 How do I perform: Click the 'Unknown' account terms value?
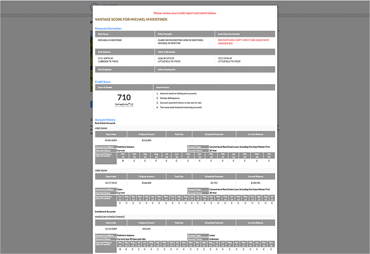[x=214, y=239]
